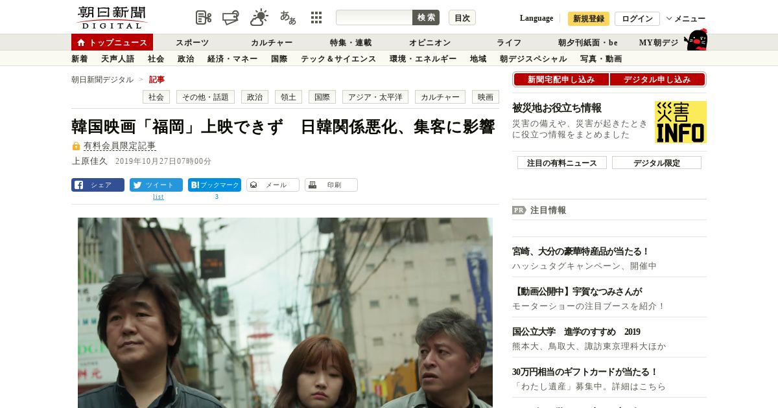Viewport: 778px width, 408px height.
Task: Click the ログイン login button
Action: point(637,19)
